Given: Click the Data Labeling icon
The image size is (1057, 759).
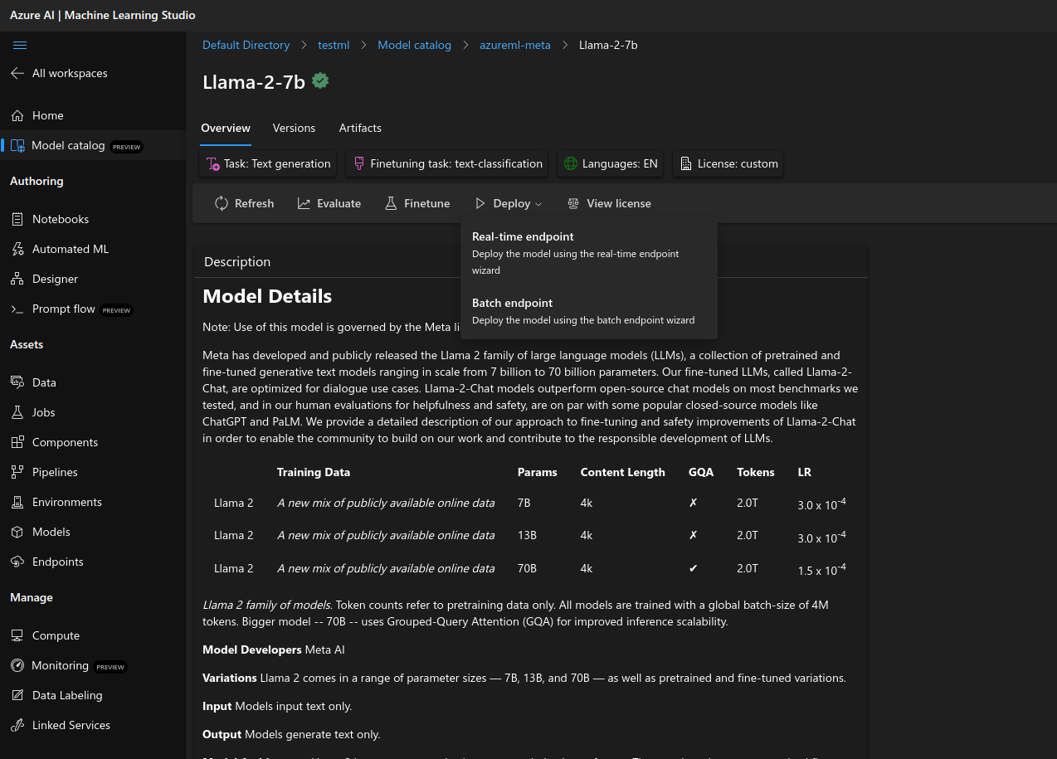Looking at the screenshot, I should click(17, 695).
